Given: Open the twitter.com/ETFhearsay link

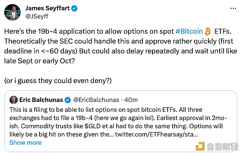Looking at the screenshot, I should point(157,134).
